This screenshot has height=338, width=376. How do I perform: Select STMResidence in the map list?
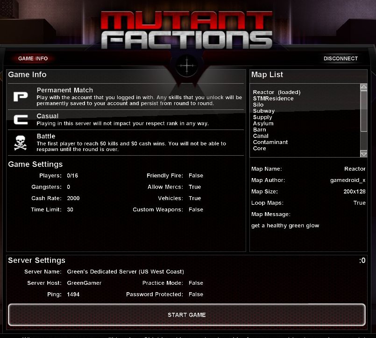(273, 99)
